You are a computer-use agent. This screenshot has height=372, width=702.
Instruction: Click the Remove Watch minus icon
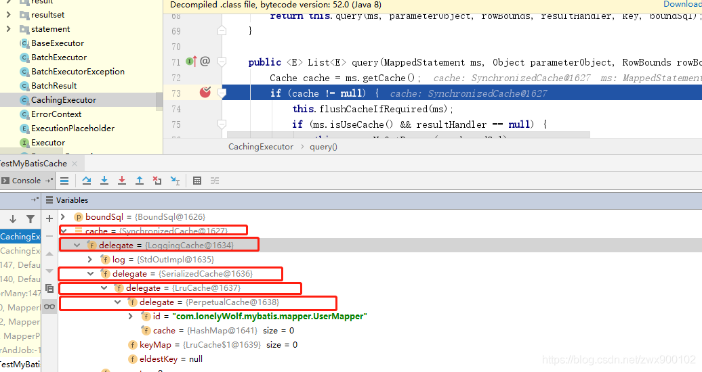[x=49, y=235]
